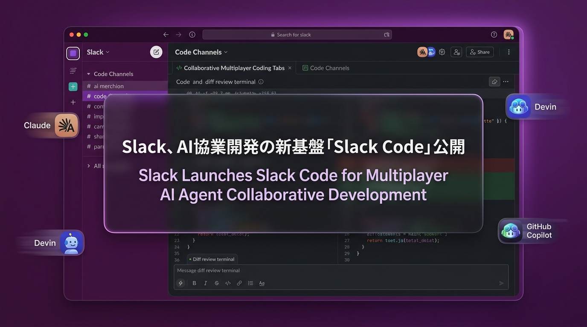Toggle strikethrough formatting
This screenshot has height=327, width=587.
pos(217,283)
